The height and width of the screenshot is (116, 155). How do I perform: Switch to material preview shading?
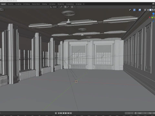coord(152,10)
